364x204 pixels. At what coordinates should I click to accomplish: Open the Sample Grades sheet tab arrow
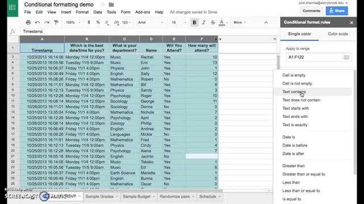tap(117, 197)
